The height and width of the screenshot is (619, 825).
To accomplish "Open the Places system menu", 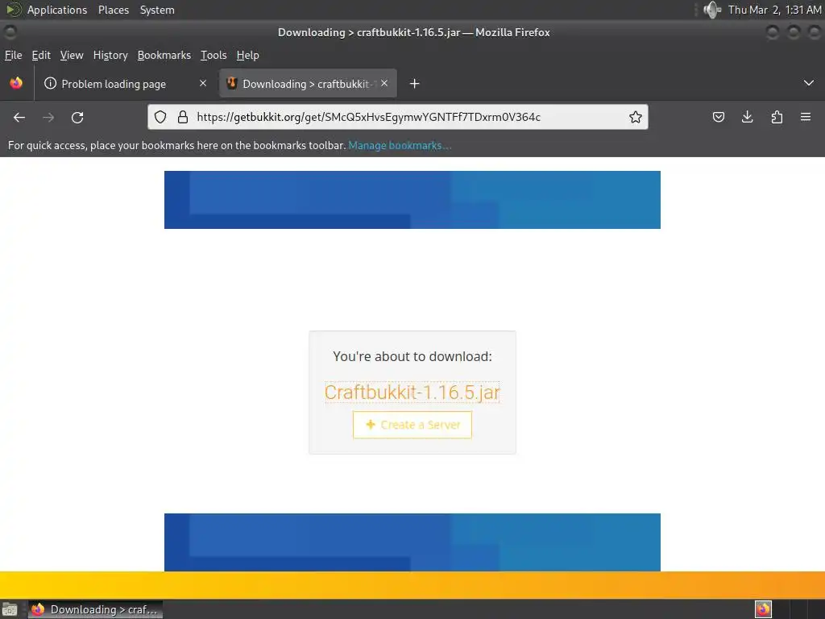I will [114, 10].
